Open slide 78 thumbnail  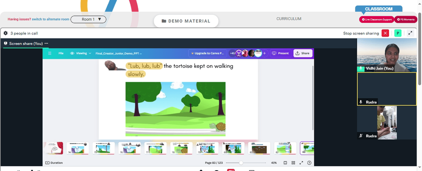pyautogui.click(x=181, y=148)
